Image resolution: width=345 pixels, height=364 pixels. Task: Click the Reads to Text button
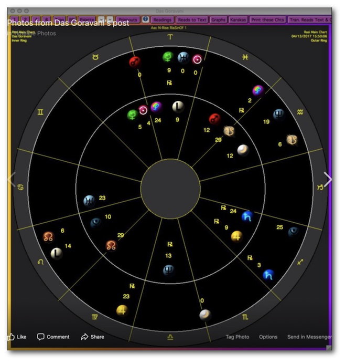[x=192, y=19]
